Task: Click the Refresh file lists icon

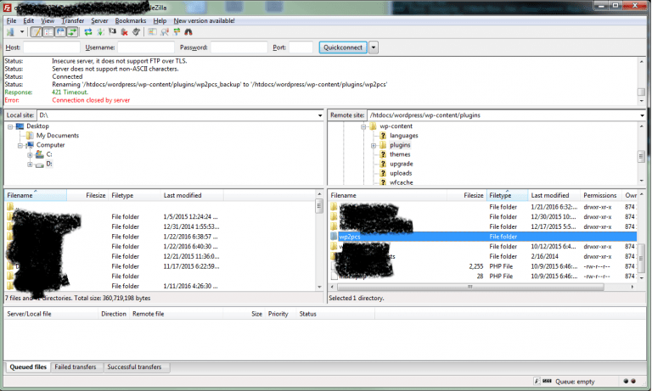Action: (x=88, y=32)
